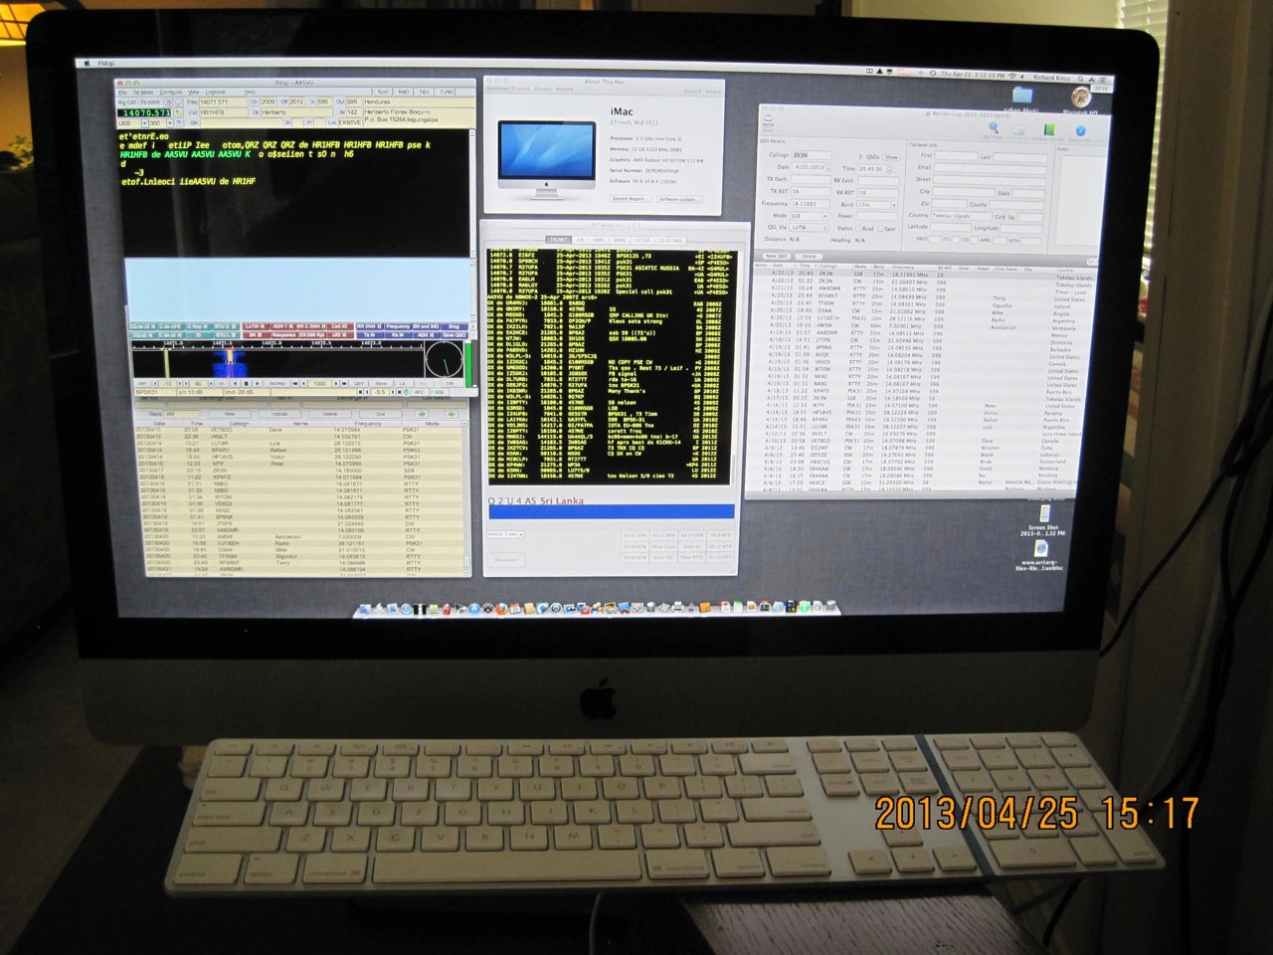Click the Disconnect button in RXTelnet
1273x955 pixels.
[505, 560]
